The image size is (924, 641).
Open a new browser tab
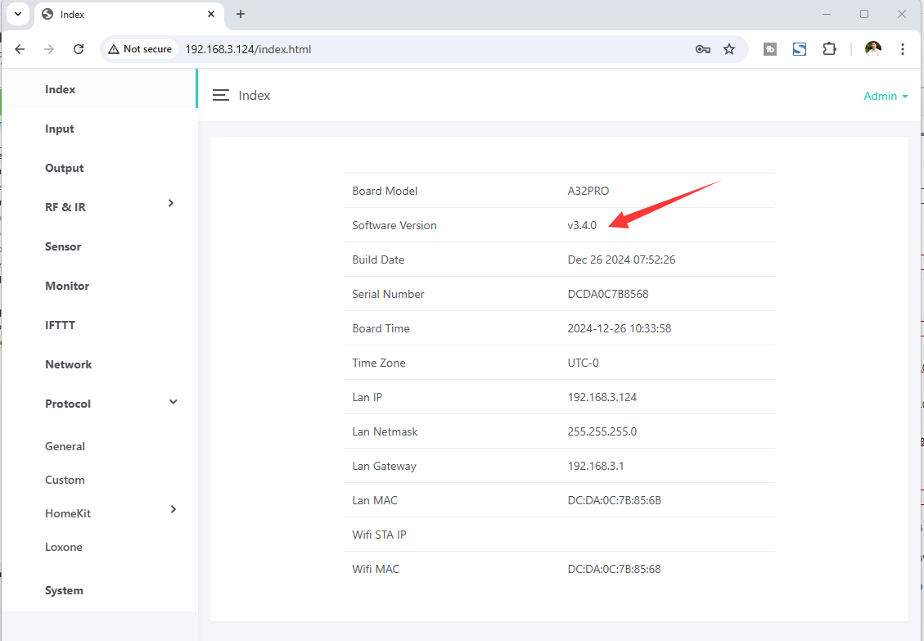pos(241,14)
